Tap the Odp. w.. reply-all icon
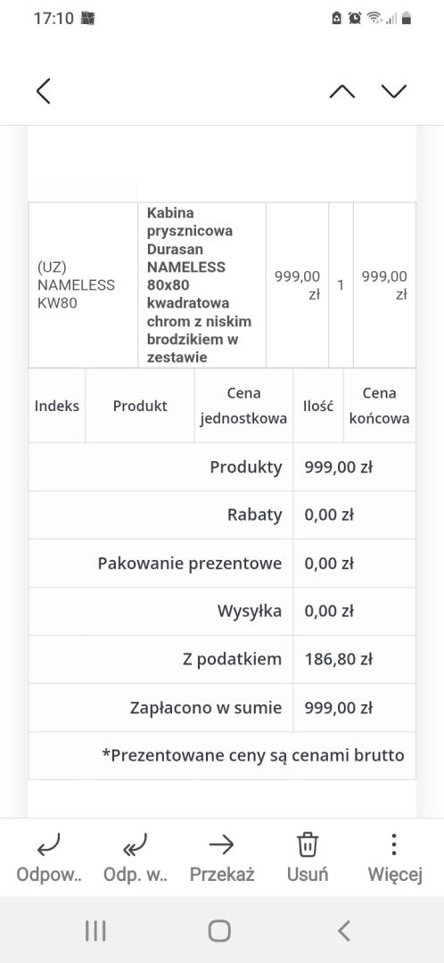 (136, 845)
